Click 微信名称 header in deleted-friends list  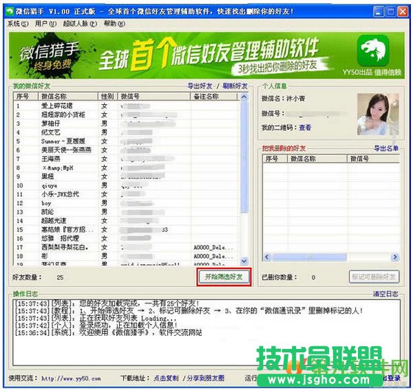[x=317, y=159]
